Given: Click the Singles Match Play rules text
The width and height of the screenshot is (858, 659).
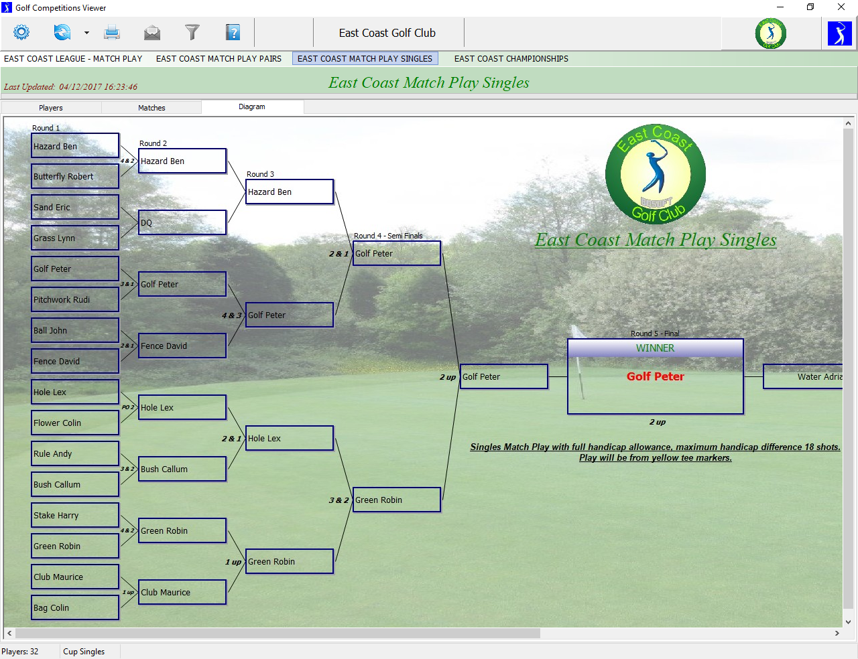Looking at the screenshot, I should (x=655, y=452).
